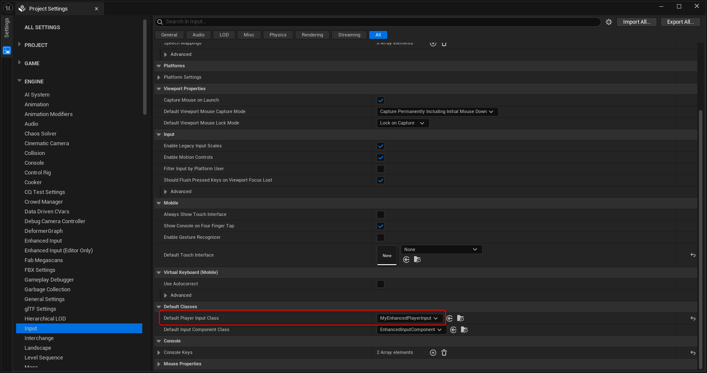This screenshot has height=373, width=707.
Task: Collapse the Mobile section
Action: click(x=159, y=203)
